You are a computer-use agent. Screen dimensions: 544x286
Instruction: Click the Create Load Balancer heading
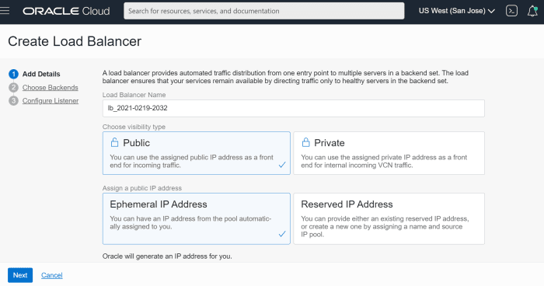point(75,41)
